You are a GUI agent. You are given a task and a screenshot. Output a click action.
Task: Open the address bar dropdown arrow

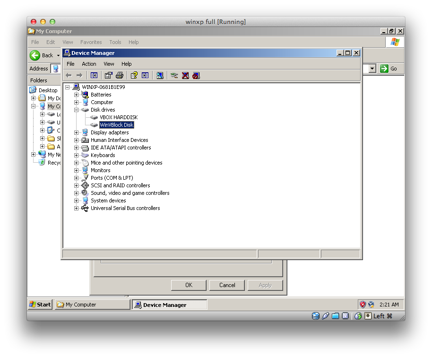(372, 69)
